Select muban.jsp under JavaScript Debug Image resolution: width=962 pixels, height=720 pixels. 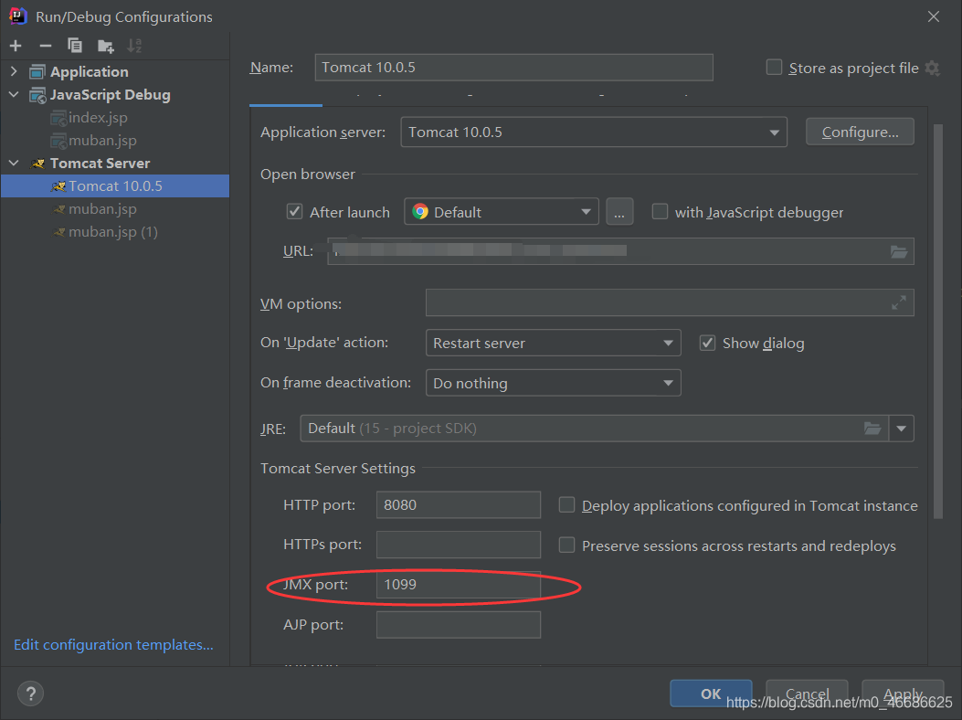(x=101, y=141)
